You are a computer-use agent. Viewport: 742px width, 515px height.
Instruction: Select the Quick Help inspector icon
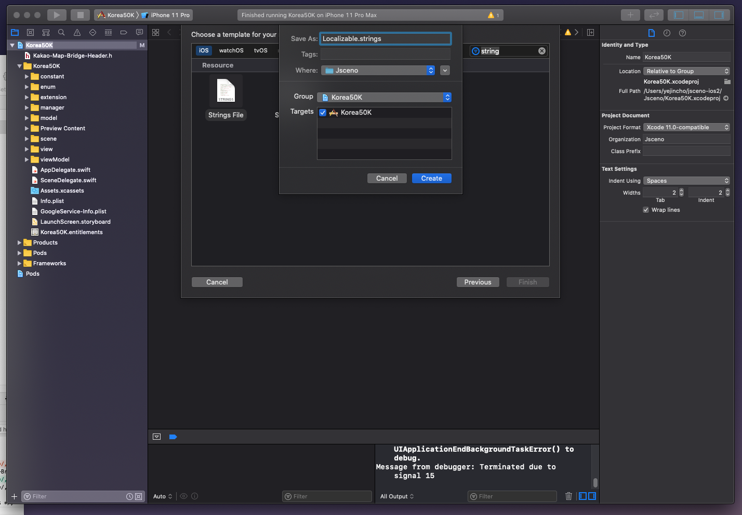click(682, 33)
